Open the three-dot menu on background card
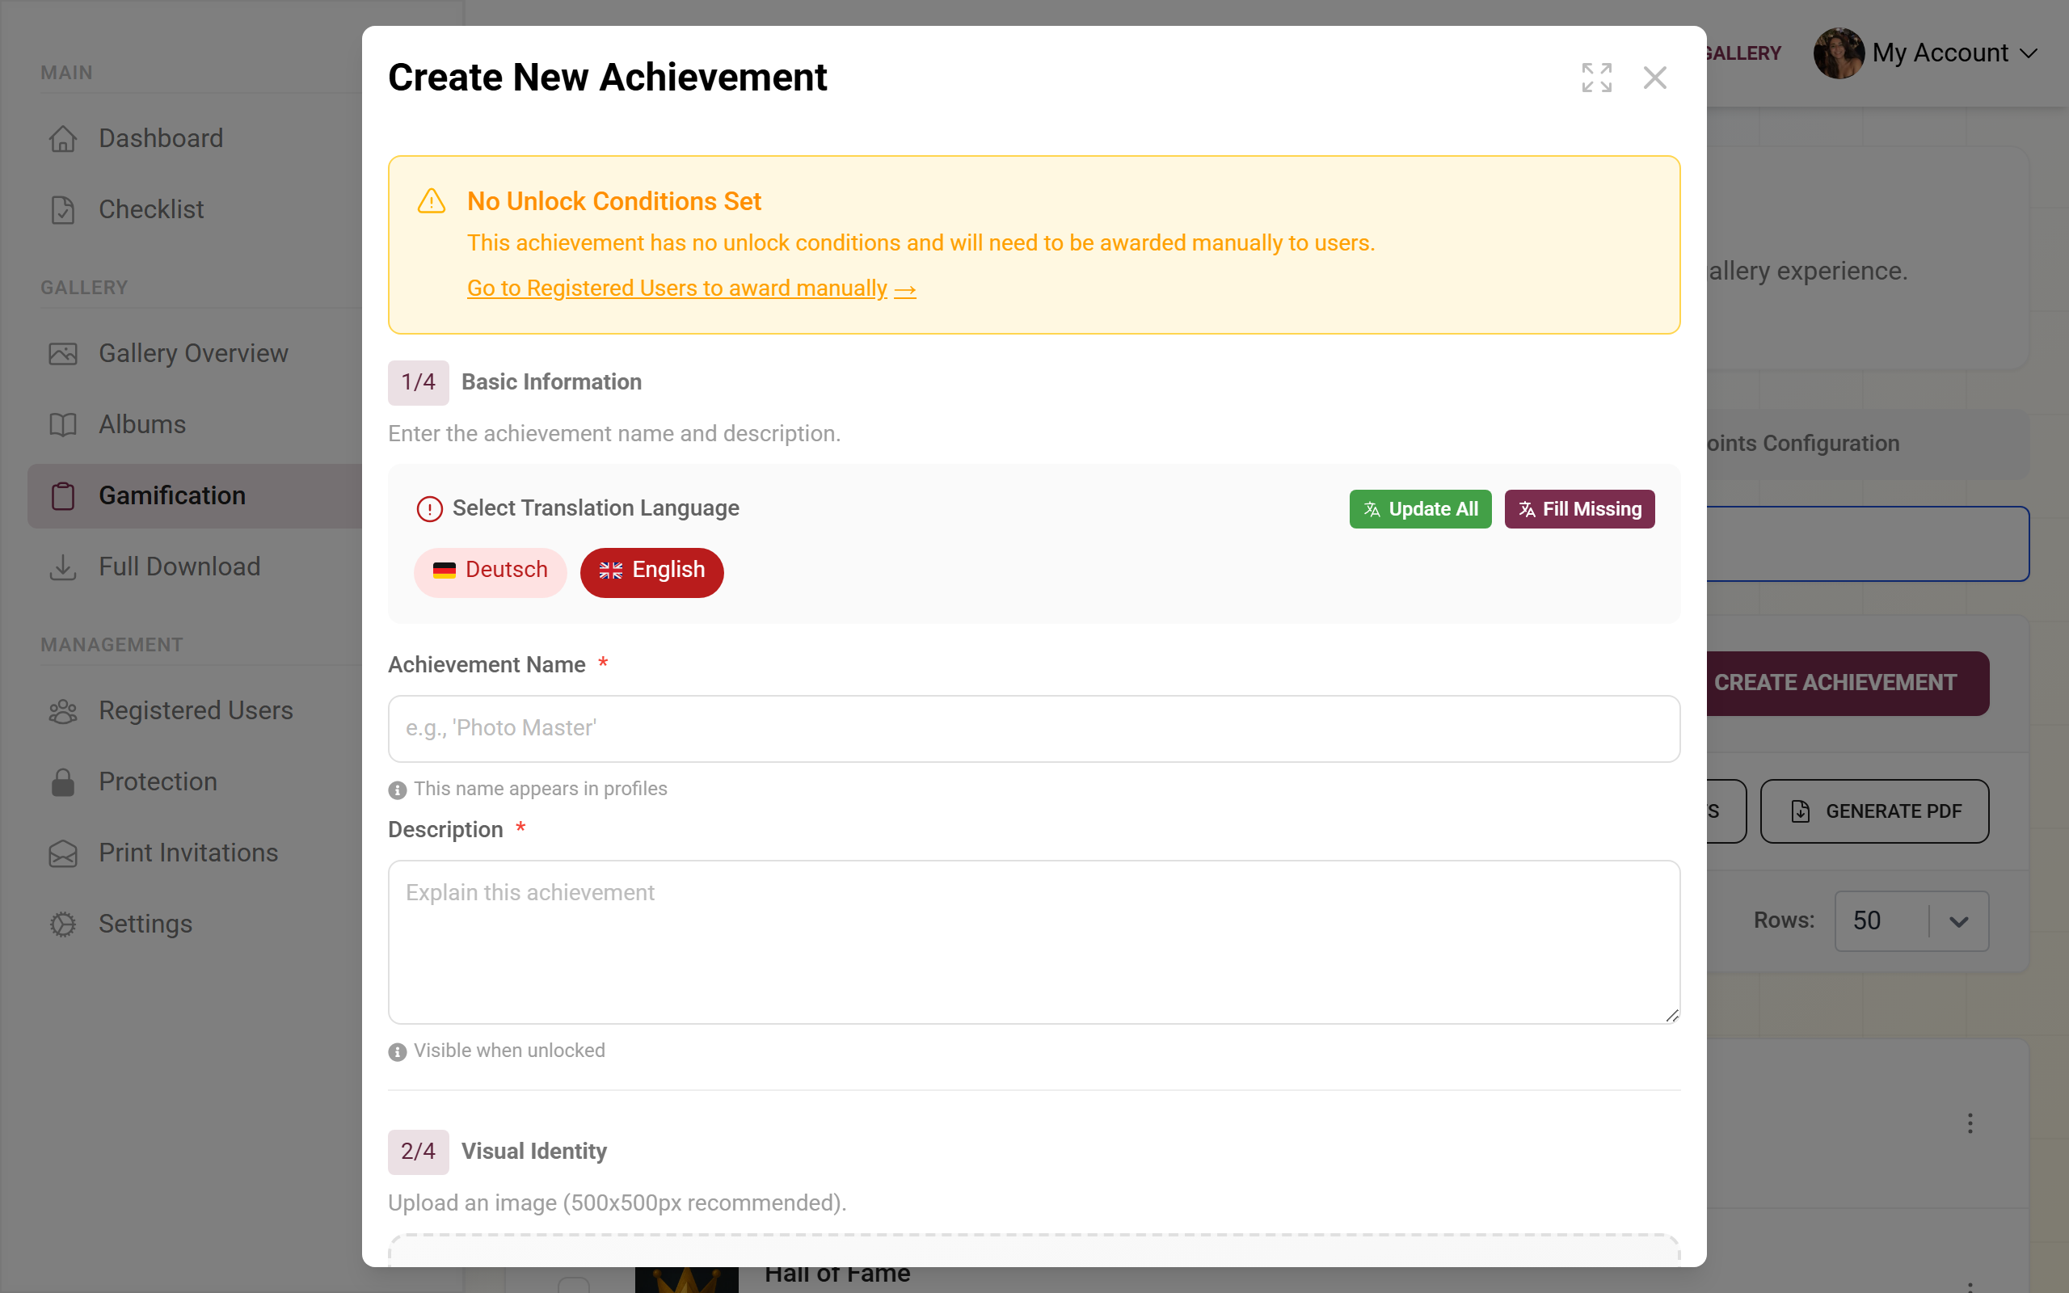Image resolution: width=2069 pixels, height=1293 pixels. 1970,1122
